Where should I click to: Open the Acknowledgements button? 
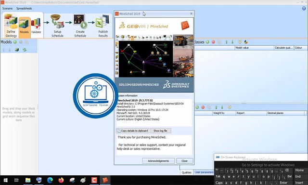click(158, 161)
